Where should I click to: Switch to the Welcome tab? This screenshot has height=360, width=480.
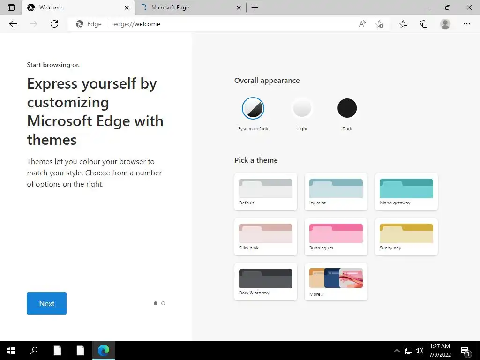click(78, 7)
